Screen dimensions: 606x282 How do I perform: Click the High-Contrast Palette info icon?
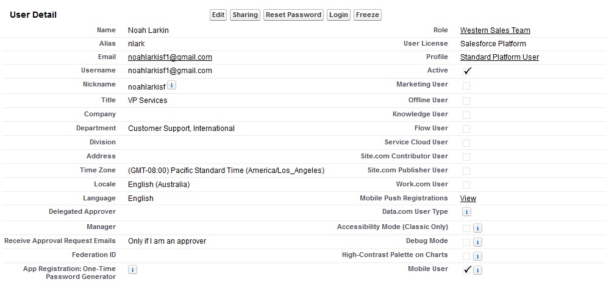pos(478,256)
